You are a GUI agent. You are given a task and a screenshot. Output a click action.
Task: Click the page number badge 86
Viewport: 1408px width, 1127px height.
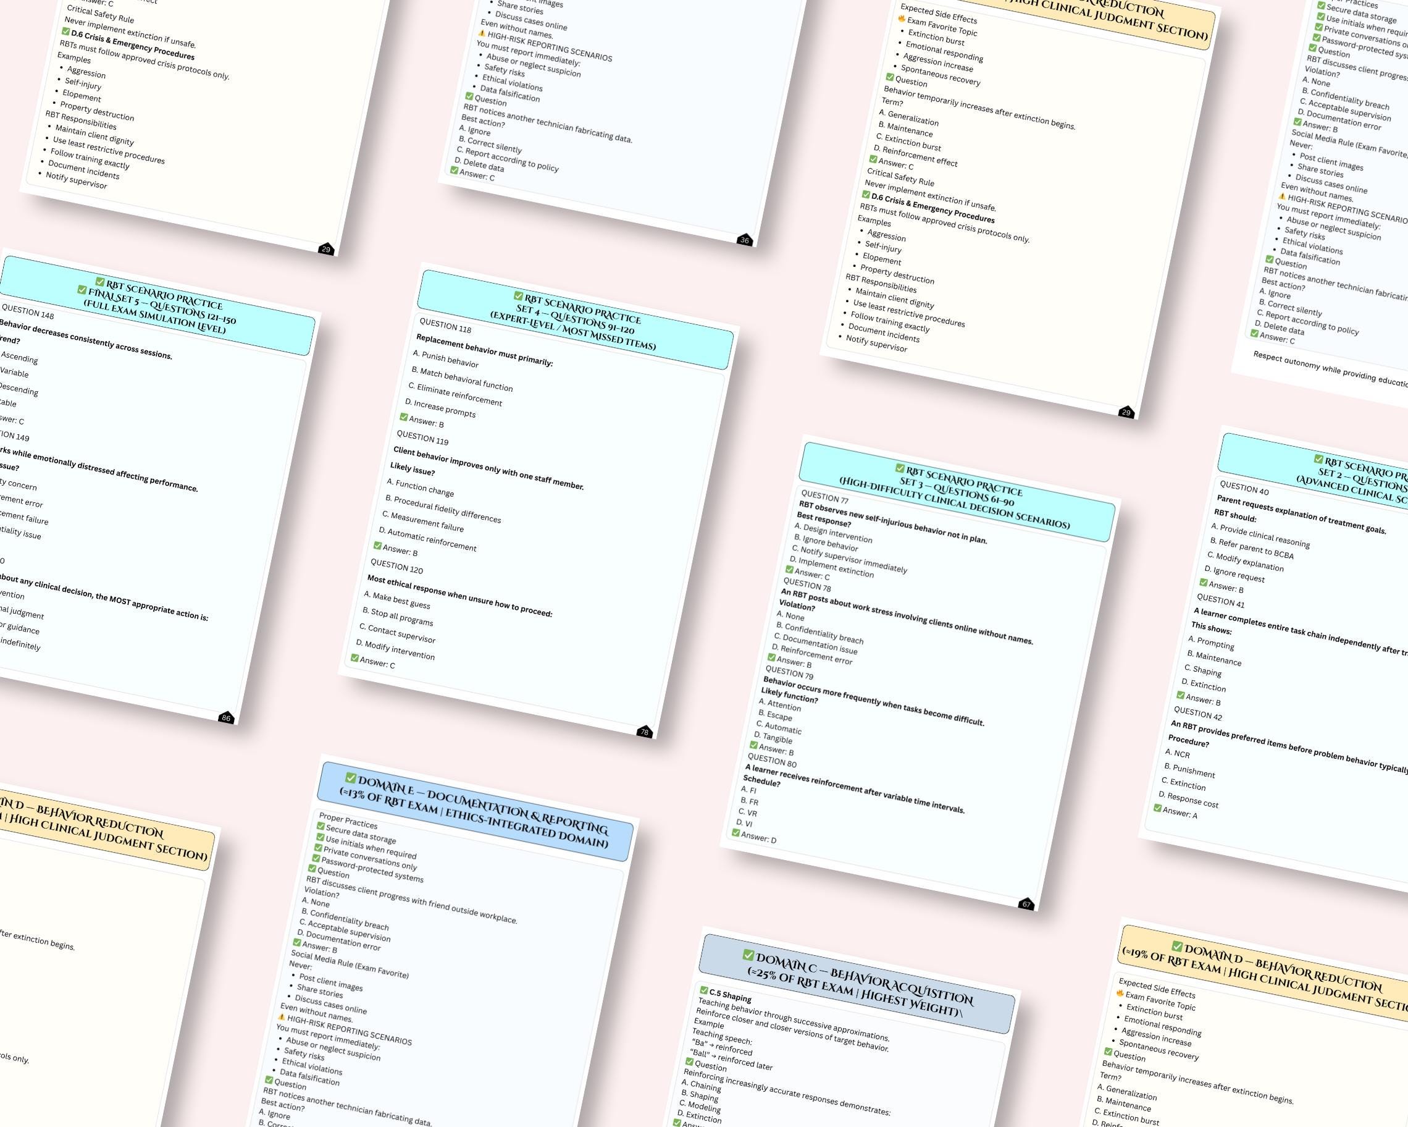tap(226, 717)
